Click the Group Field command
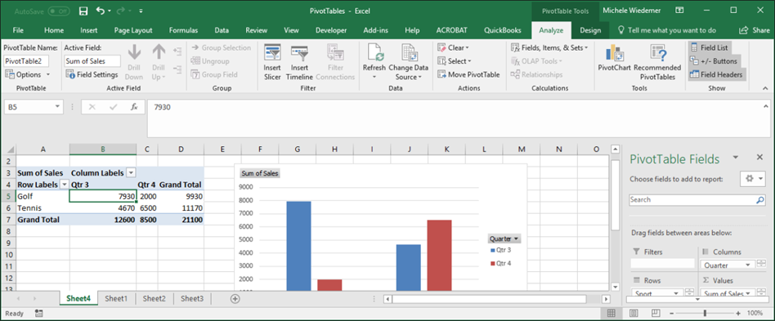The width and height of the screenshot is (775, 321). [x=214, y=74]
